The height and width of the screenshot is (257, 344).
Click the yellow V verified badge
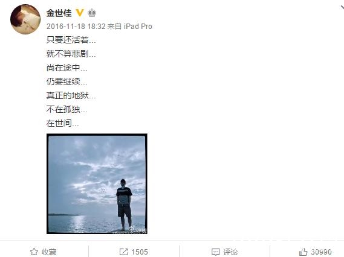80,13
